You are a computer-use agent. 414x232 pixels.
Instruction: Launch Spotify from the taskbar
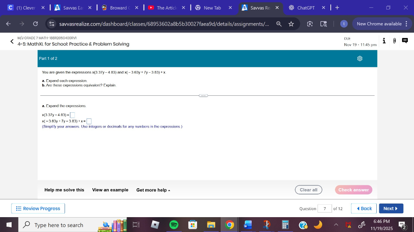(x=174, y=225)
